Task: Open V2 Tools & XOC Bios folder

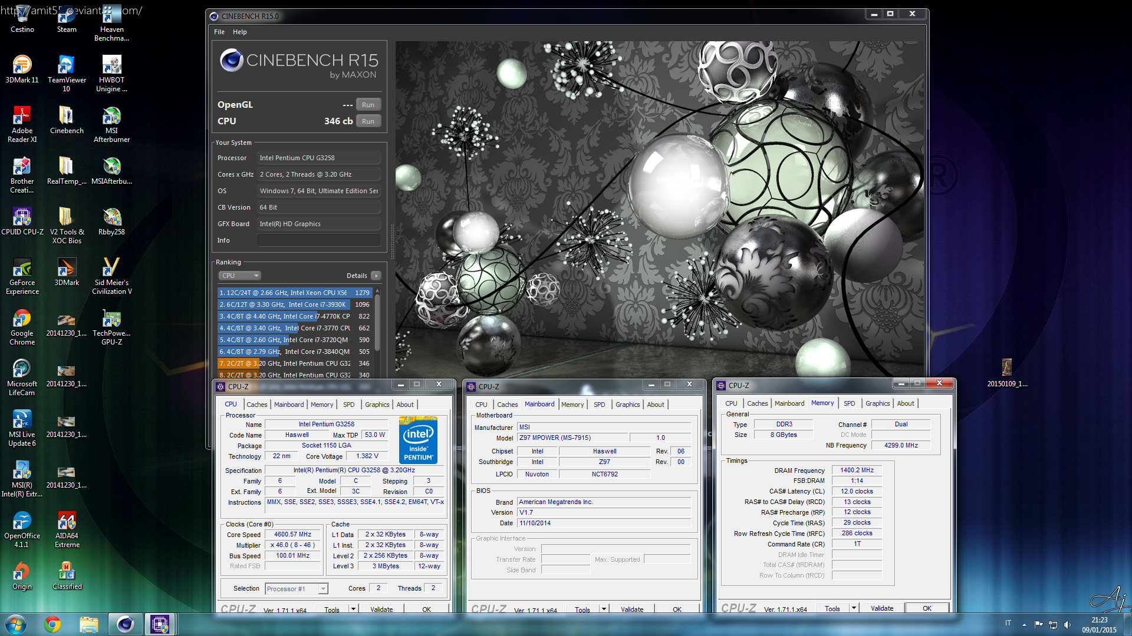Action: click(x=67, y=225)
